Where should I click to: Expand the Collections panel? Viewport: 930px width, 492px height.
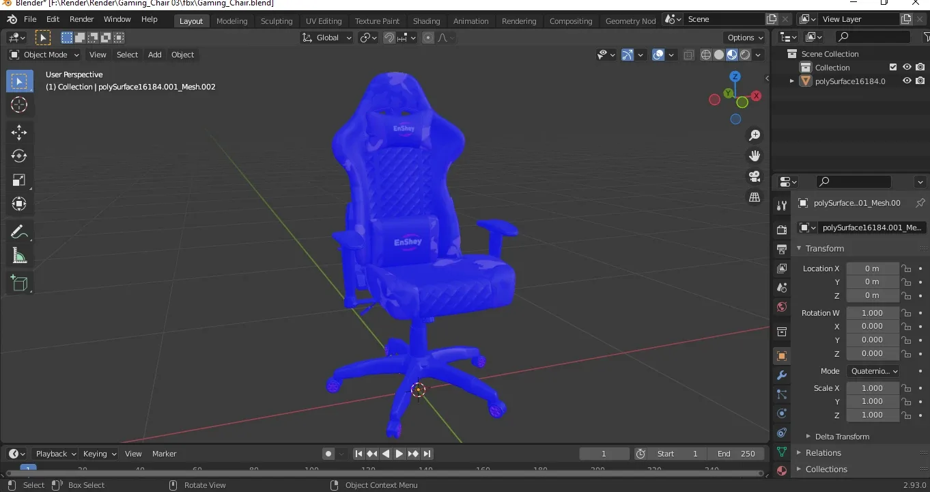pyautogui.click(x=821, y=469)
